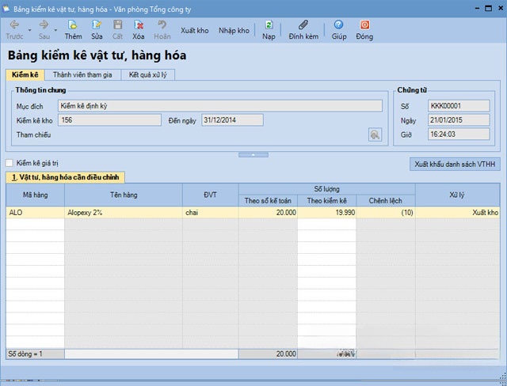The width and height of the screenshot is (507, 386).
Task: Open help with Giúp
Action: (x=339, y=30)
